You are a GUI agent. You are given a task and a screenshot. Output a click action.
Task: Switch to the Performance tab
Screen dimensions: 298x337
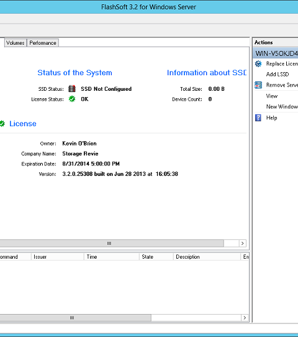pos(43,43)
